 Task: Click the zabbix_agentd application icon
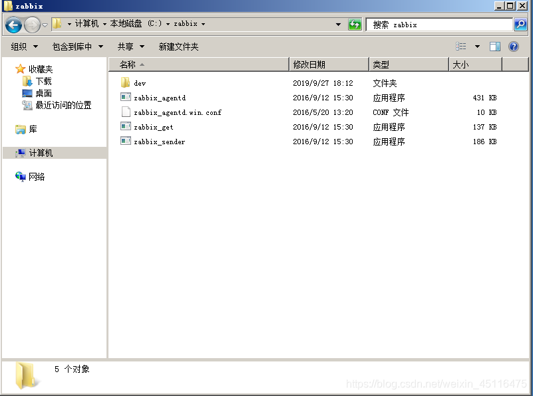click(x=126, y=97)
